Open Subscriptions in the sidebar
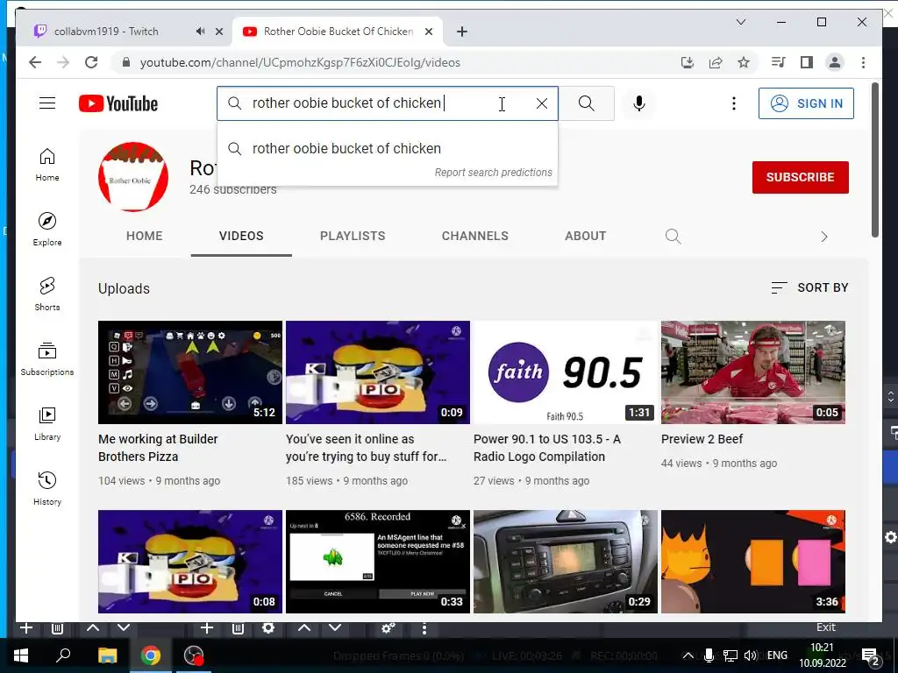The image size is (898, 673). [x=47, y=358]
